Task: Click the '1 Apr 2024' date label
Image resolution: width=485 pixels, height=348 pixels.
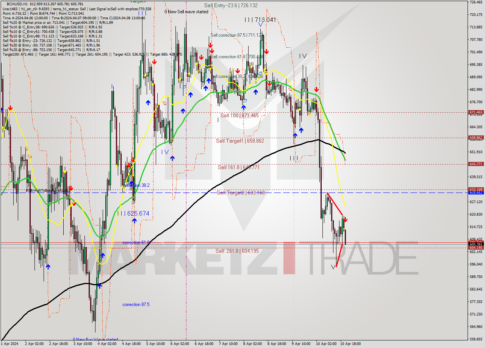Action: click(9, 344)
